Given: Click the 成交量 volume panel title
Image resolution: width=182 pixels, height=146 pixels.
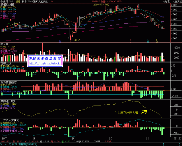Looking at the screenshot, I should (5, 44).
